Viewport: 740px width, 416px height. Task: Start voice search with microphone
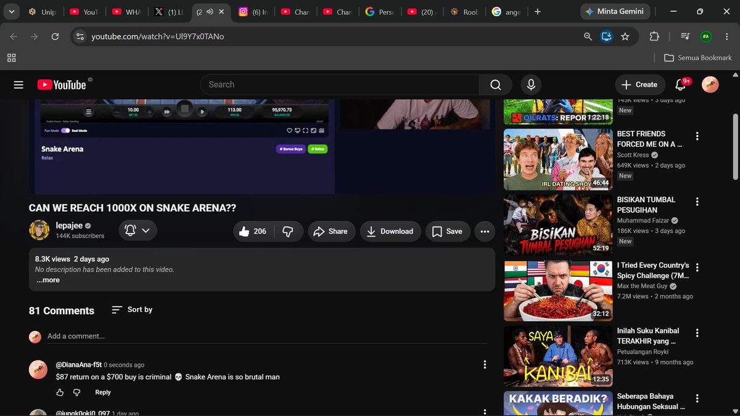point(530,85)
